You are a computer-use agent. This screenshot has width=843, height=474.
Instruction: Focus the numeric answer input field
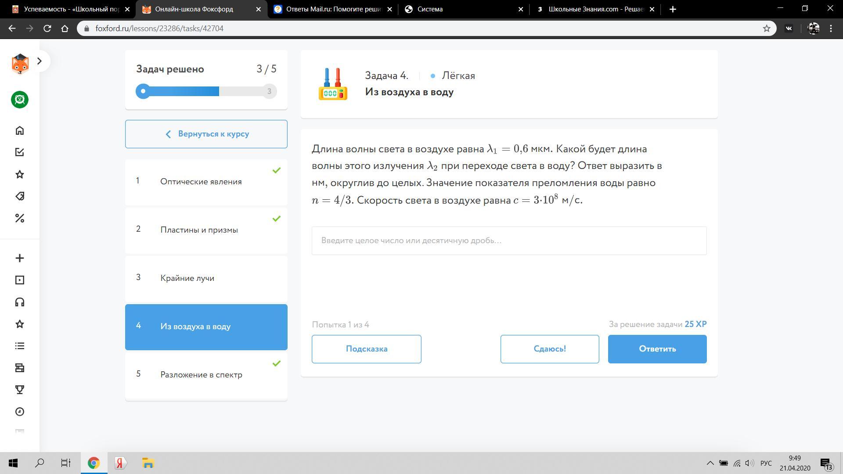pos(509,241)
